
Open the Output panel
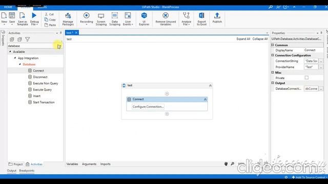tap(11, 171)
